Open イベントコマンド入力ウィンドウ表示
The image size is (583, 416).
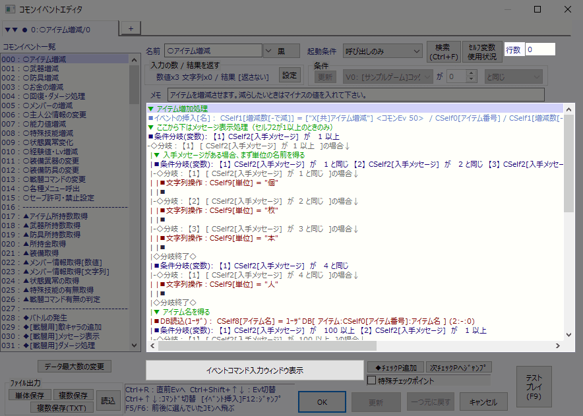[x=255, y=371]
